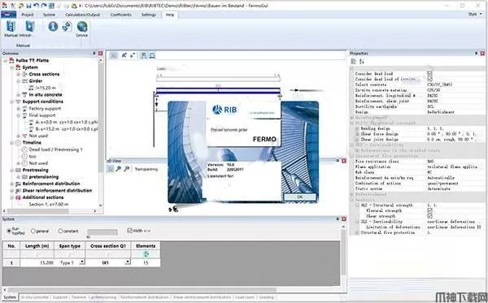Click the dimension display icon in graphics toolbar
Viewport: 488px width, 303px height.
coord(144,55)
